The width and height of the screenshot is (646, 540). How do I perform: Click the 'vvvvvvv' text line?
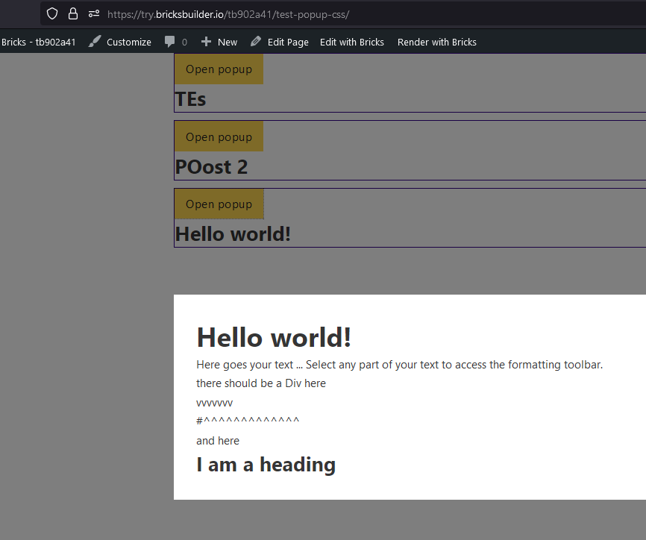pos(214,404)
